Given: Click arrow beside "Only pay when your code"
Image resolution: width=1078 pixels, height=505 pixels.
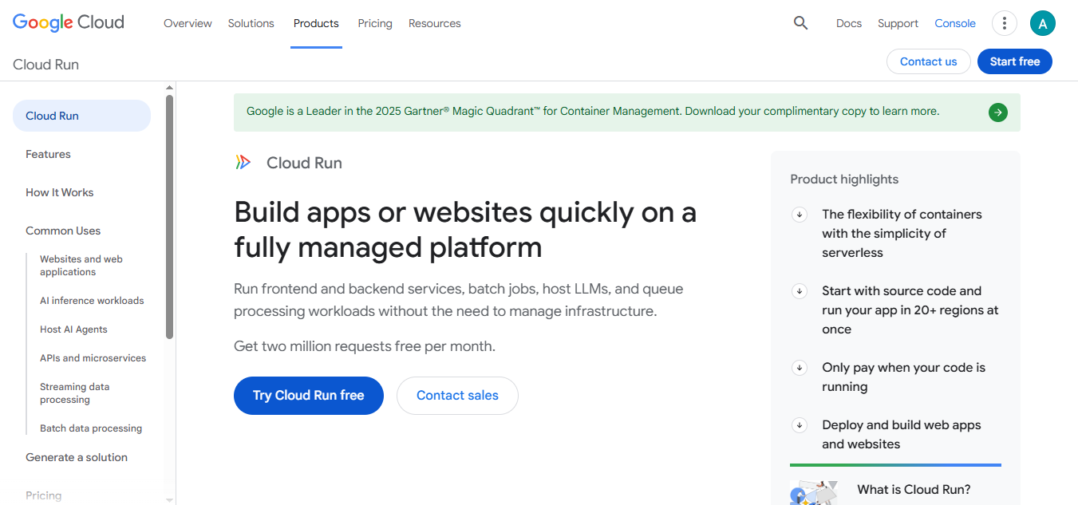Looking at the screenshot, I should tap(799, 368).
